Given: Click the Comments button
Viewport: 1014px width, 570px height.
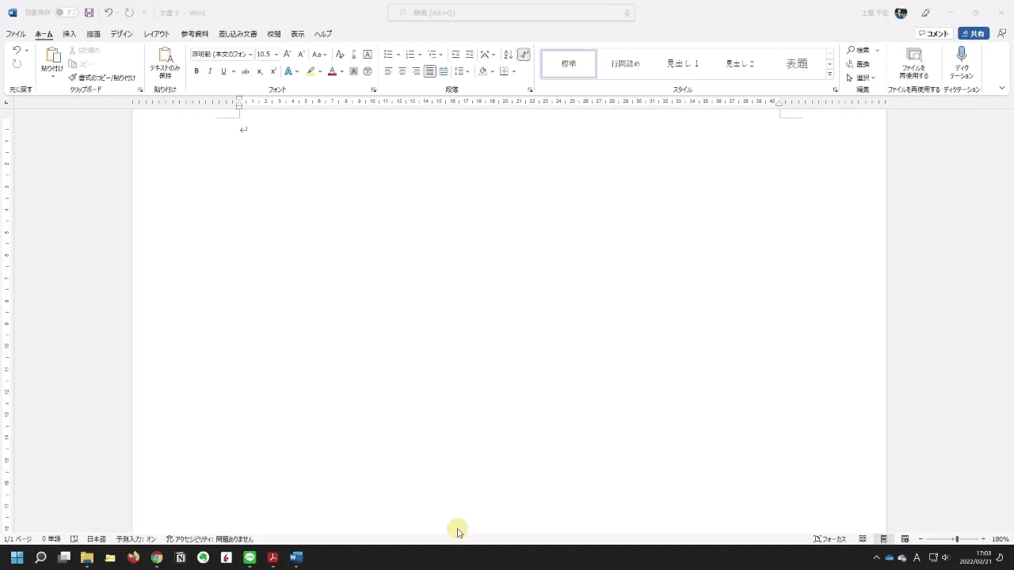Looking at the screenshot, I should [x=933, y=33].
